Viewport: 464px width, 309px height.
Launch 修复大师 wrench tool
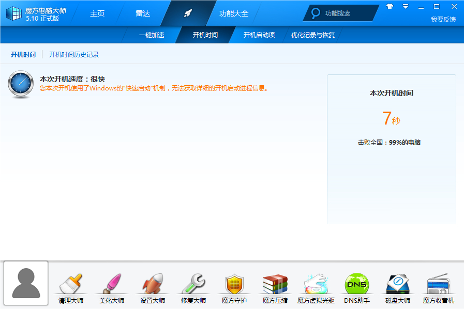pyautogui.click(x=193, y=284)
